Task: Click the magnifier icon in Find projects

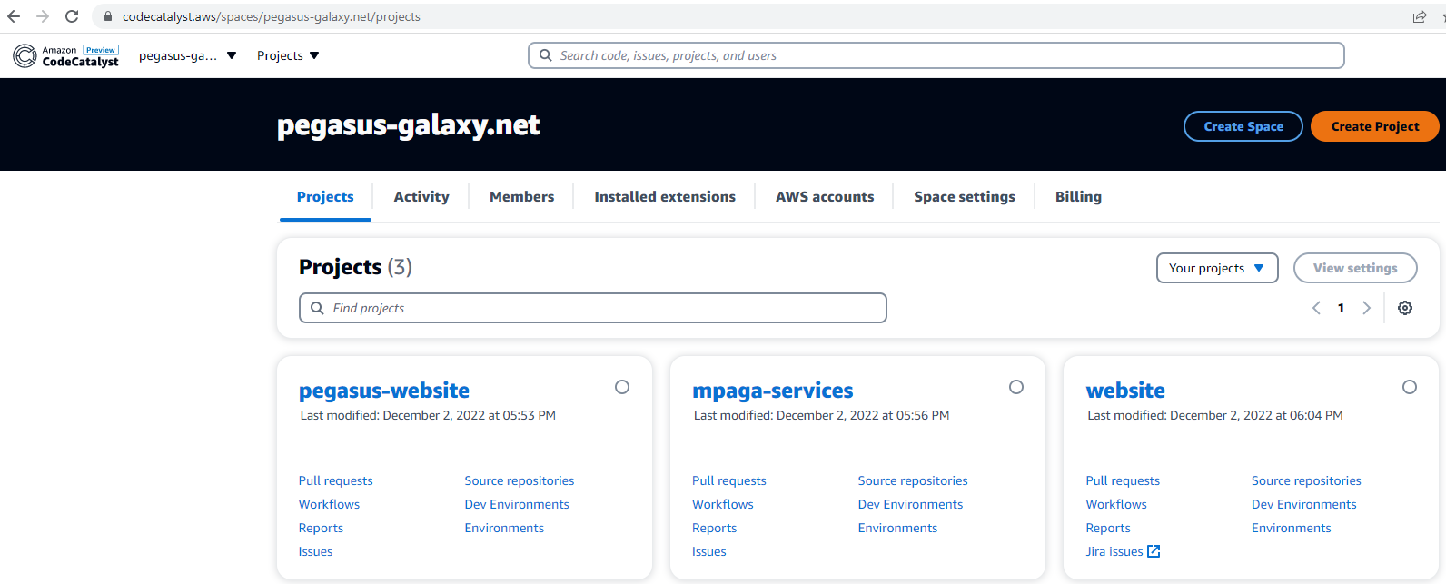Action: [317, 308]
